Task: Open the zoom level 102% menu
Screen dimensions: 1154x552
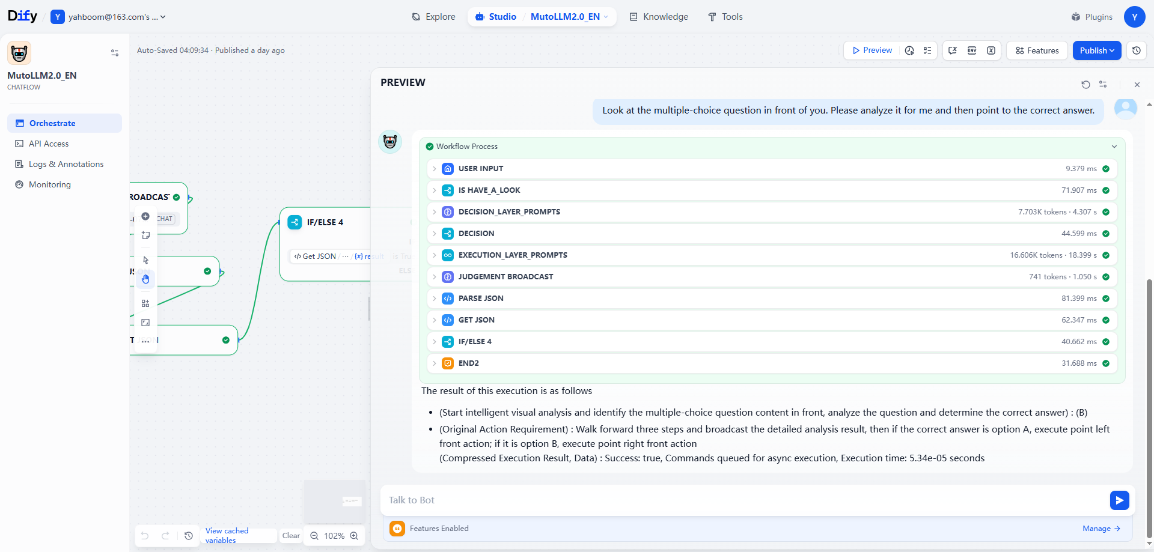Action: [x=334, y=536]
